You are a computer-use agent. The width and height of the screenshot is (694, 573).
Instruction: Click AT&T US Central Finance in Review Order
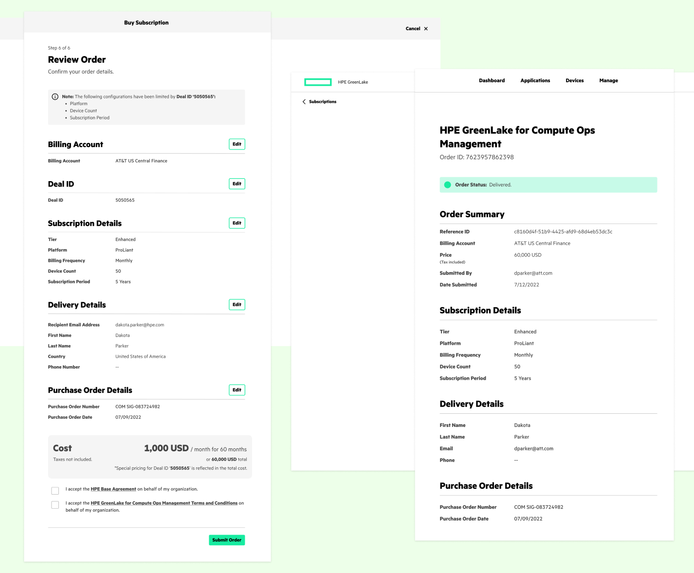pos(141,161)
